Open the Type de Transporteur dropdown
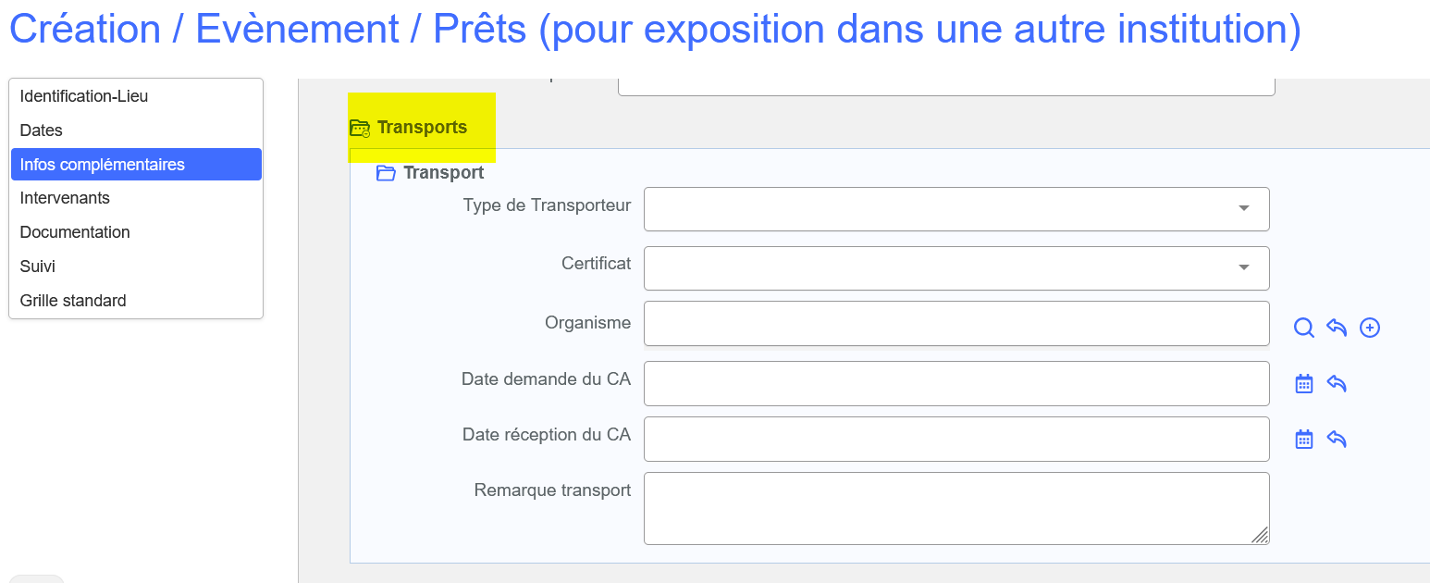 point(956,209)
